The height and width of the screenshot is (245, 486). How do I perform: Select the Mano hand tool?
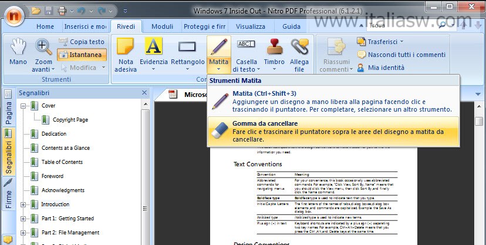18,52
